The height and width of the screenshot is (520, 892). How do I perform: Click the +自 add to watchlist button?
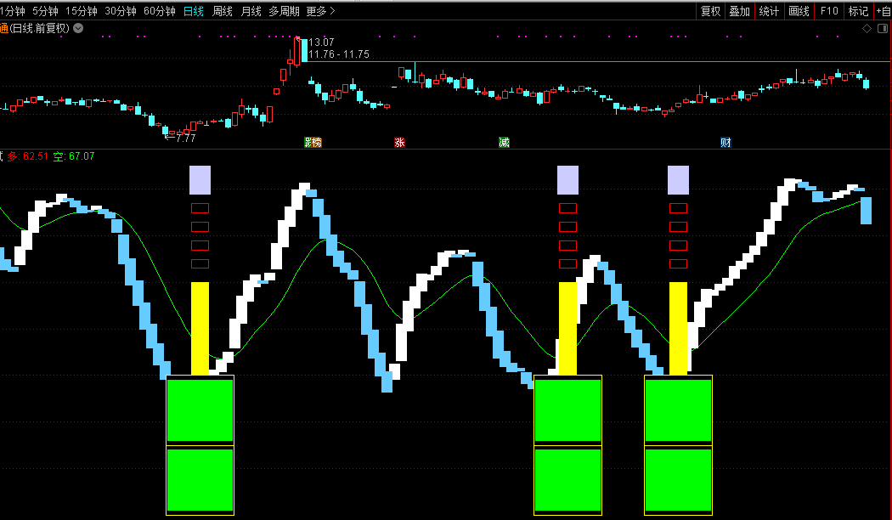883,11
